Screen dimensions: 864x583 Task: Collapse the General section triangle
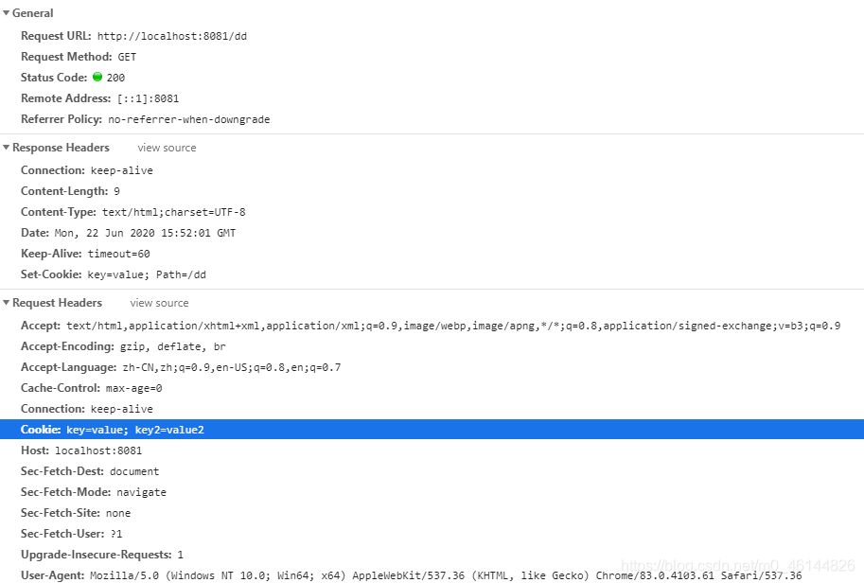tap(6, 12)
